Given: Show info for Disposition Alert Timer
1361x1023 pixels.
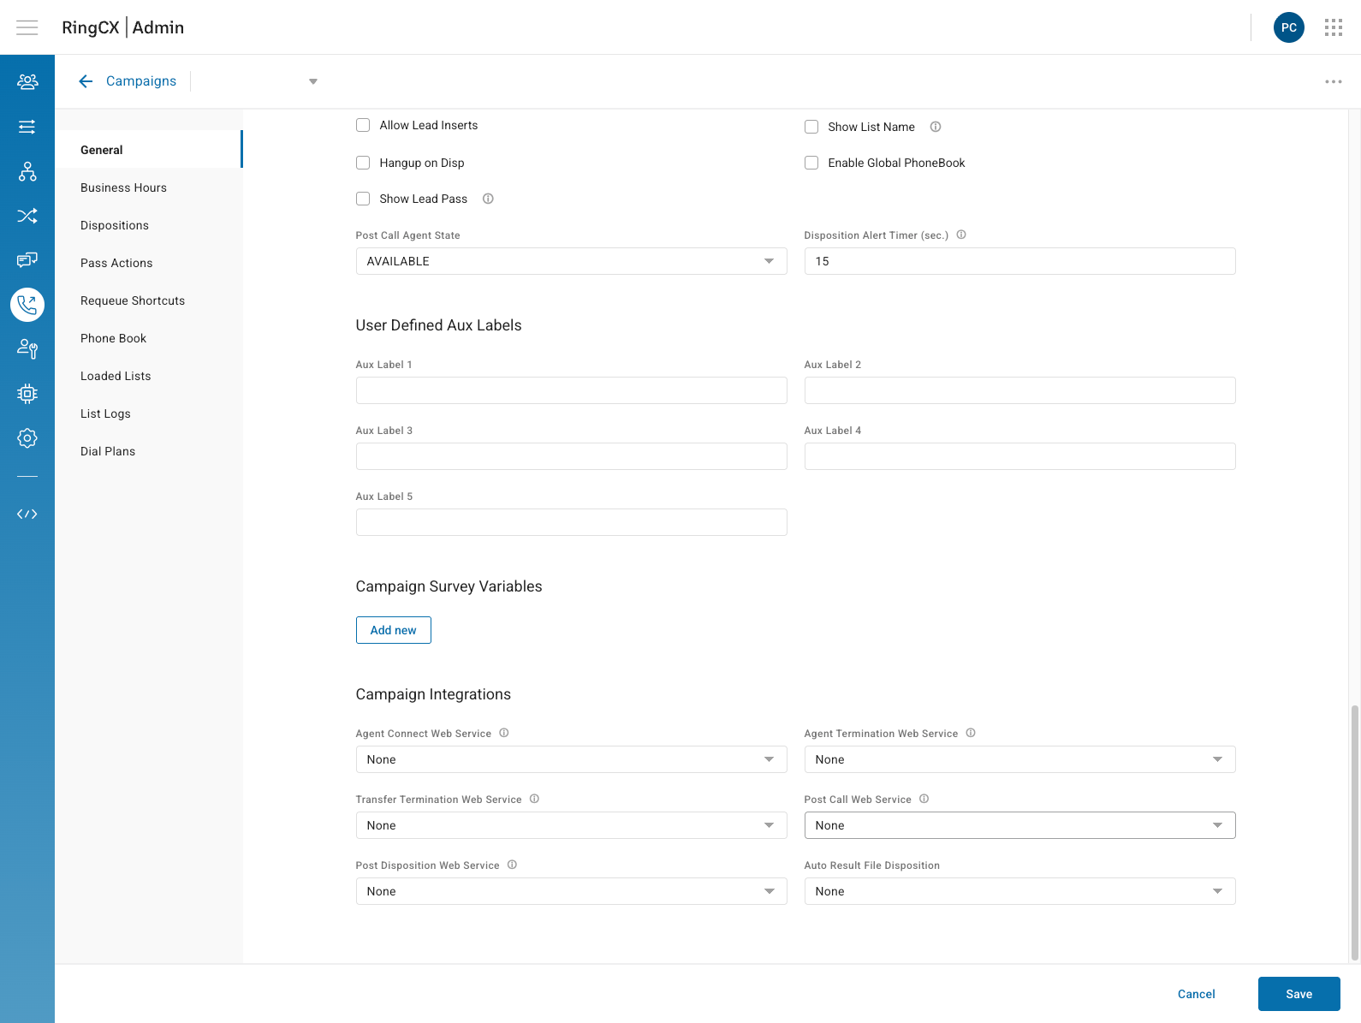Looking at the screenshot, I should coord(961,235).
